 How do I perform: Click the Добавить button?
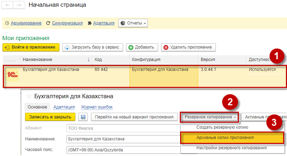coord(142,47)
